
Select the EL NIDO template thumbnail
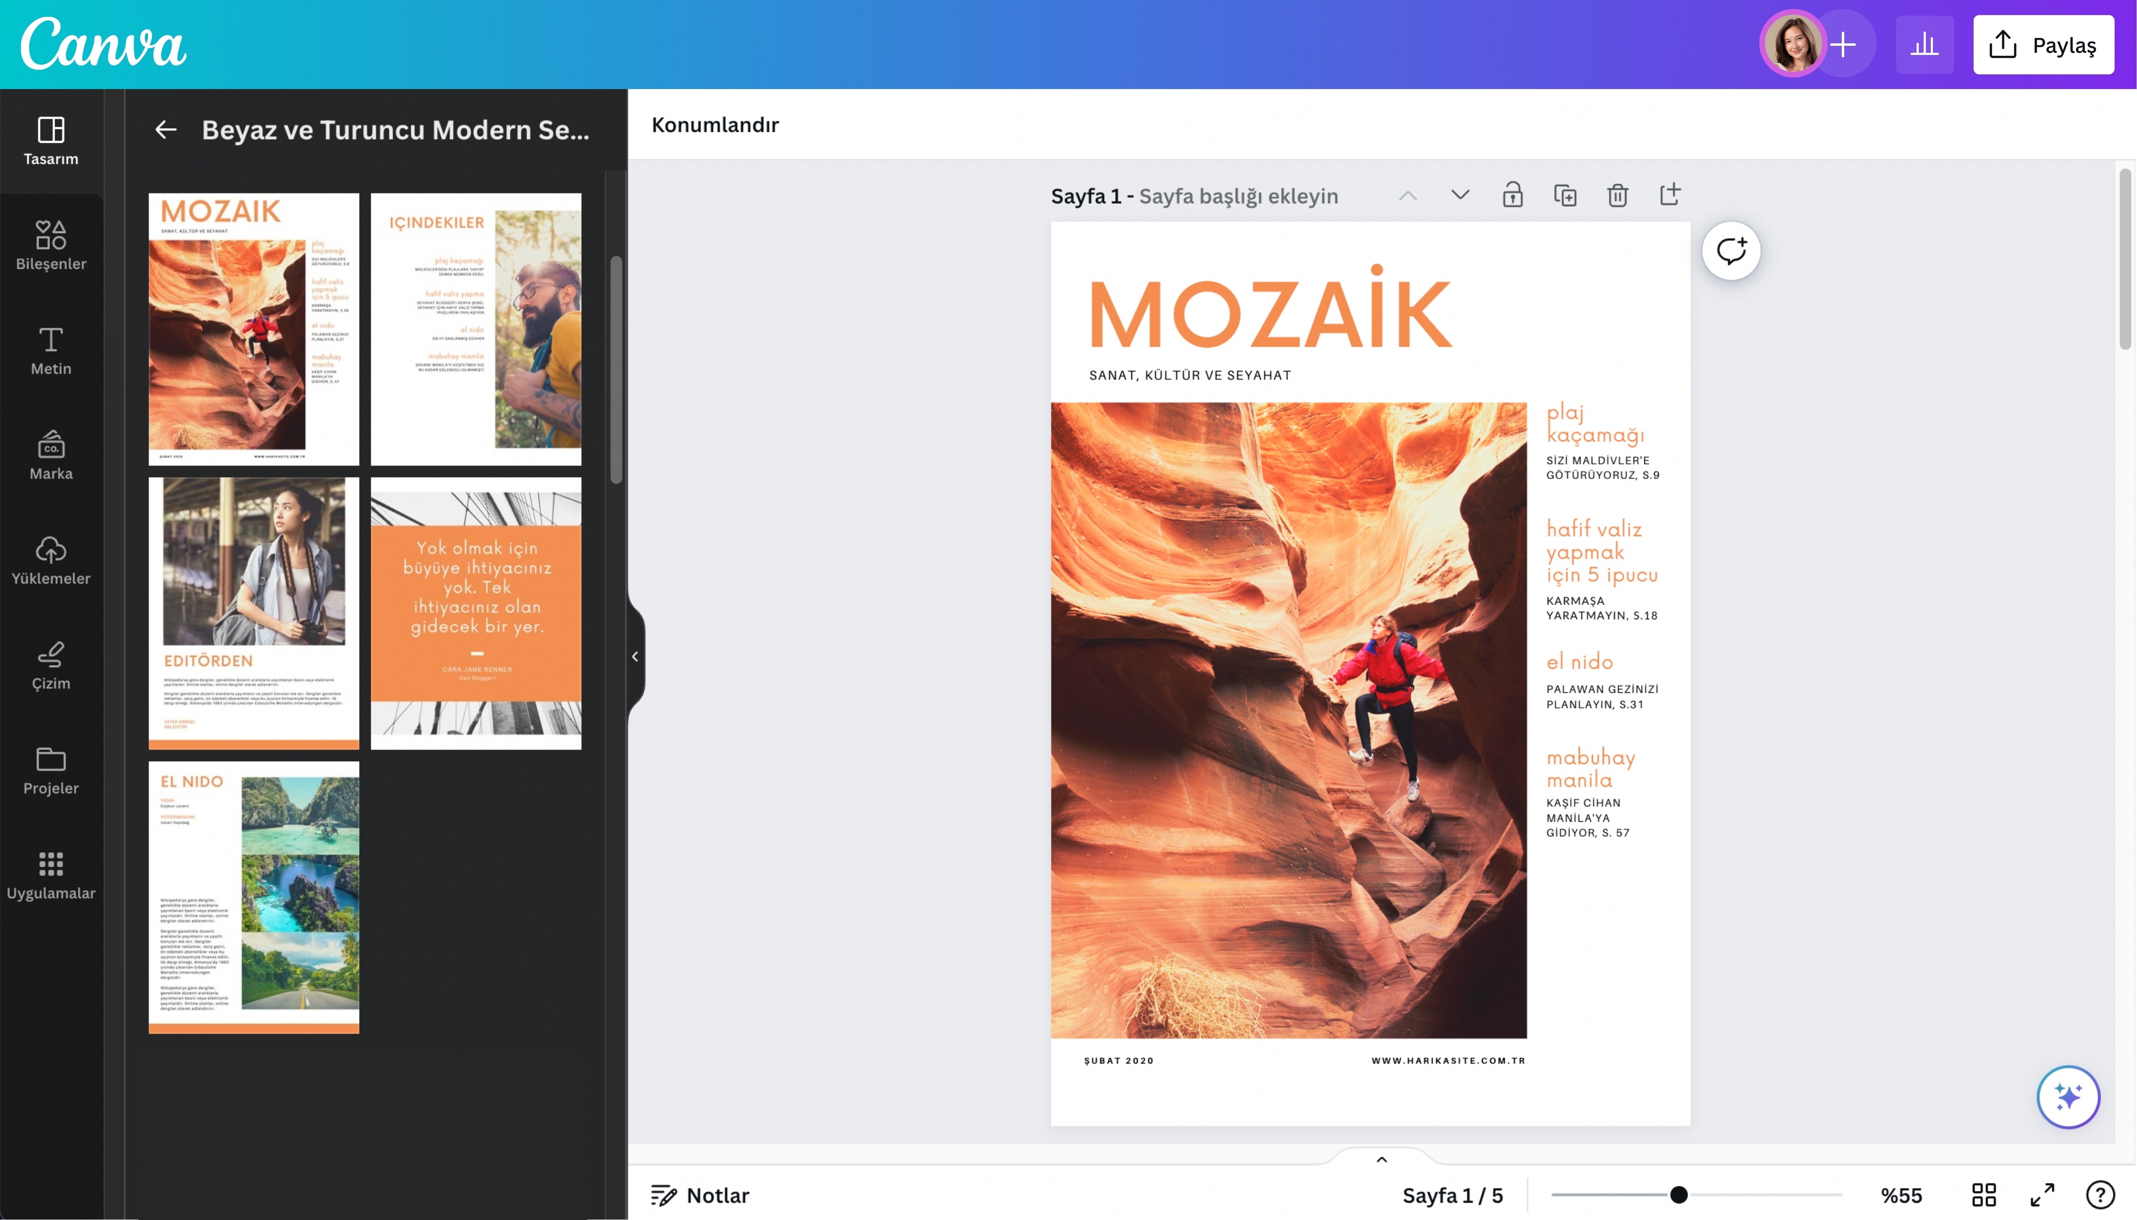254,897
